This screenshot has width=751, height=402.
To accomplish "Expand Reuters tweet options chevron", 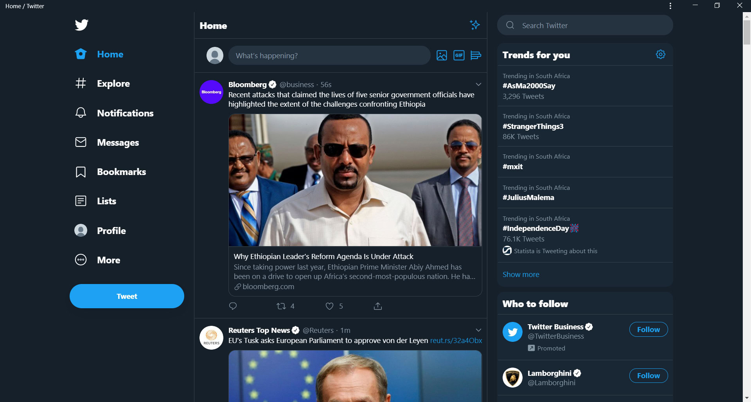I will pyautogui.click(x=478, y=330).
